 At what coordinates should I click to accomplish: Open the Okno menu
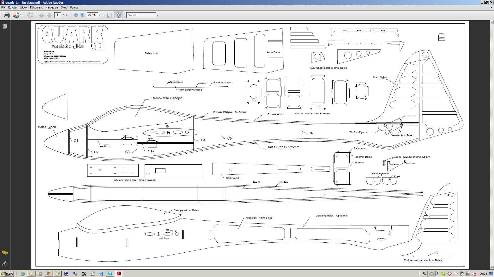pos(64,7)
